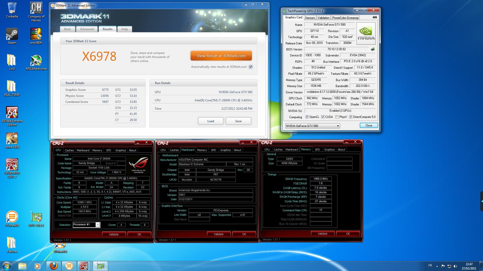483x271 pixels.
Task: Open Caches tab in left CPU-Z window
Action: tap(69, 150)
